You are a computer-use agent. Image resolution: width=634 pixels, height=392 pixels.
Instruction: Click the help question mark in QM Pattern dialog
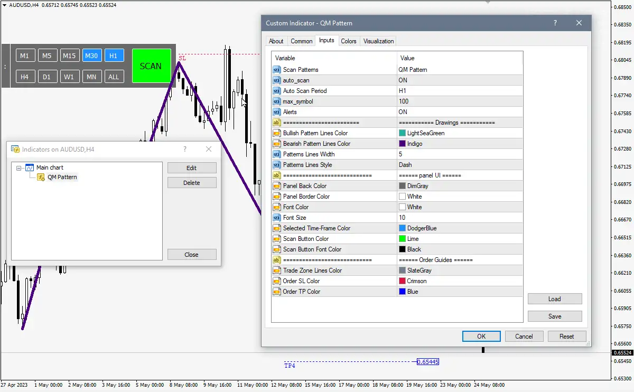point(555,23)
